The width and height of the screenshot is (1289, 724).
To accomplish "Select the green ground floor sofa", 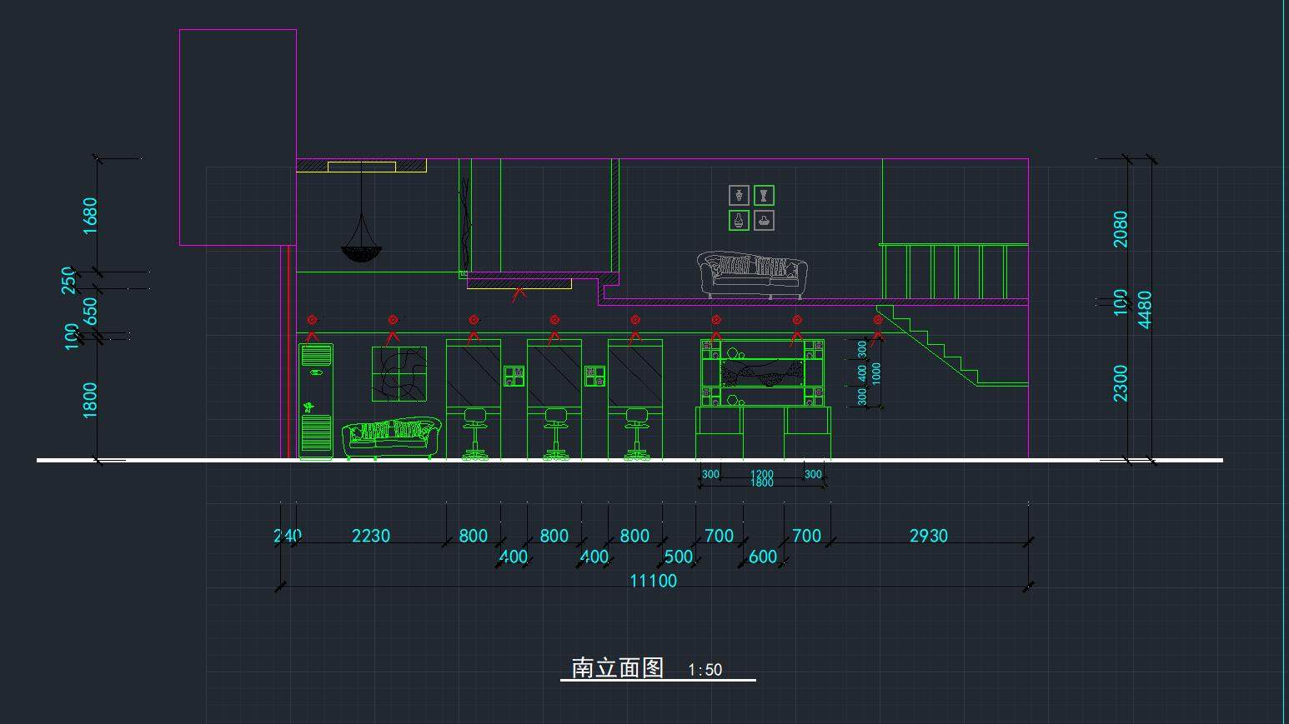I will pos(391,437).
